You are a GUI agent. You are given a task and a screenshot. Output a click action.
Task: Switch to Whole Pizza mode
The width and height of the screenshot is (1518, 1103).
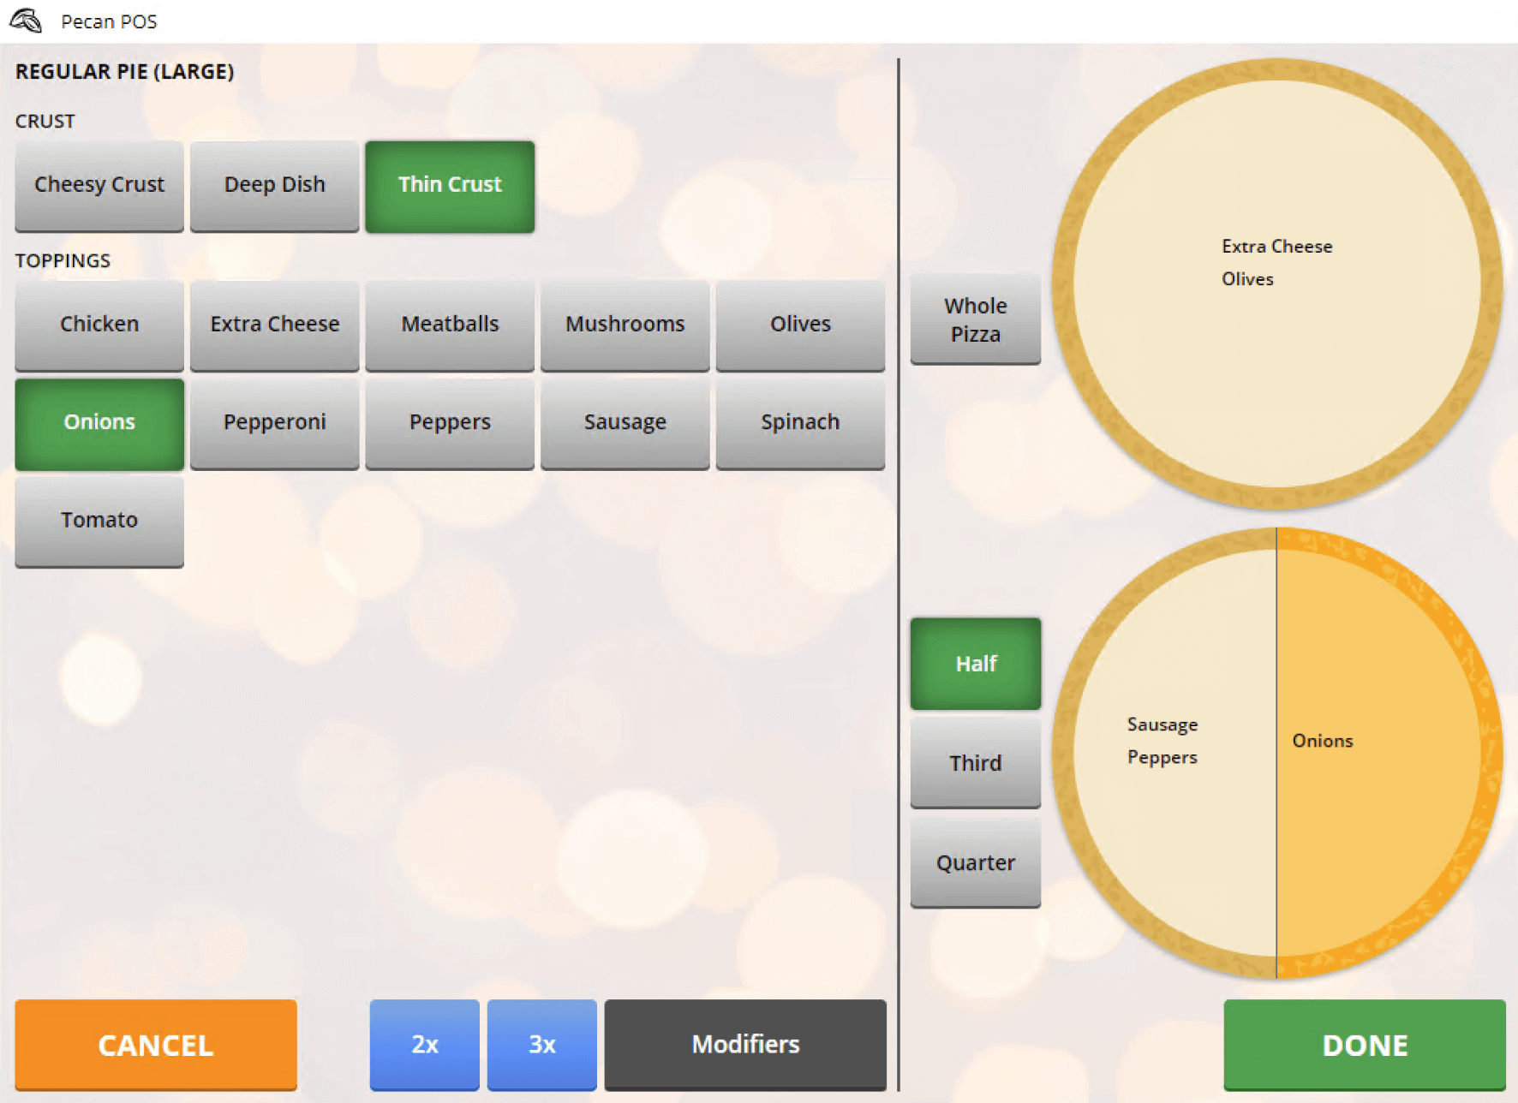[x=975, y=319]
